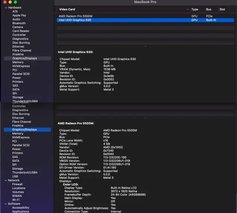The image size is (237, 213).
Task: Click the 'Main Display:' label
Action: (74, 198)
